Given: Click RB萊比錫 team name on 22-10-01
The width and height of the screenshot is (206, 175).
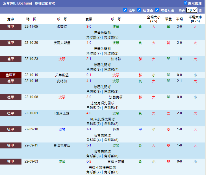Looking at the screenshot, I should (62, 113).
